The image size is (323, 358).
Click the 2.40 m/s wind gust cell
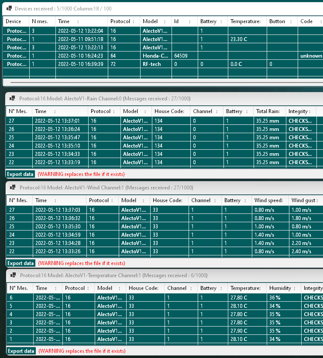306,251
